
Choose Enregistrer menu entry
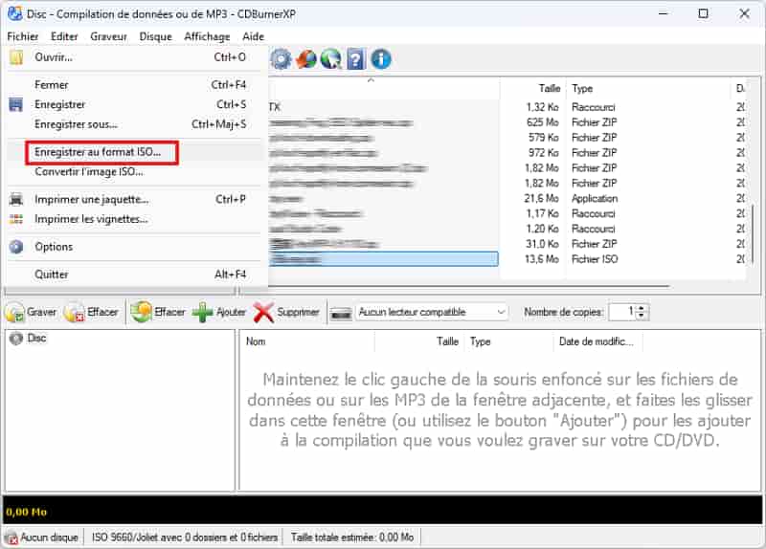point(134,104)
